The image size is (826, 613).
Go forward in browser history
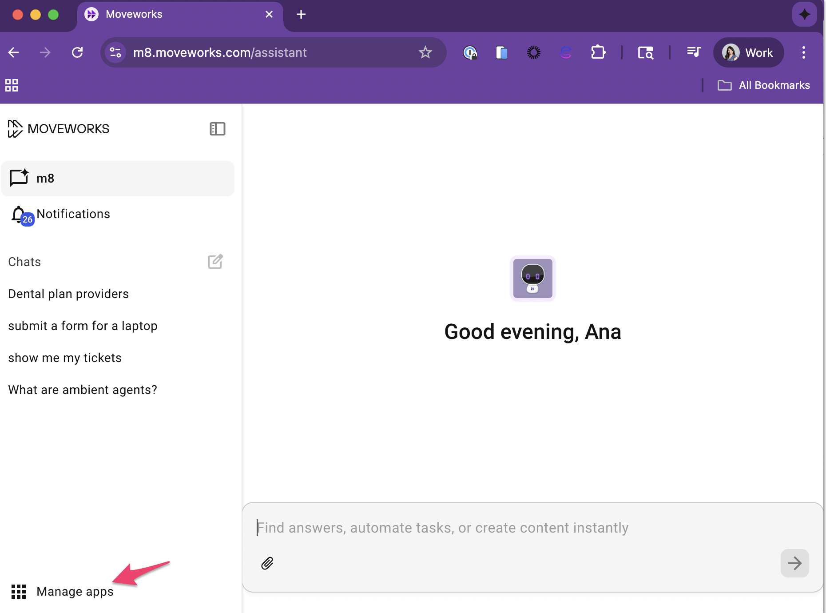coord(45,52)
